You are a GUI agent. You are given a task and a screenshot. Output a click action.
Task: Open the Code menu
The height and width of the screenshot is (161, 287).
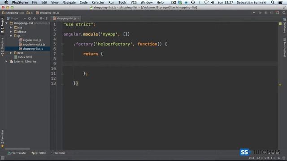click(x=83, y=2)
